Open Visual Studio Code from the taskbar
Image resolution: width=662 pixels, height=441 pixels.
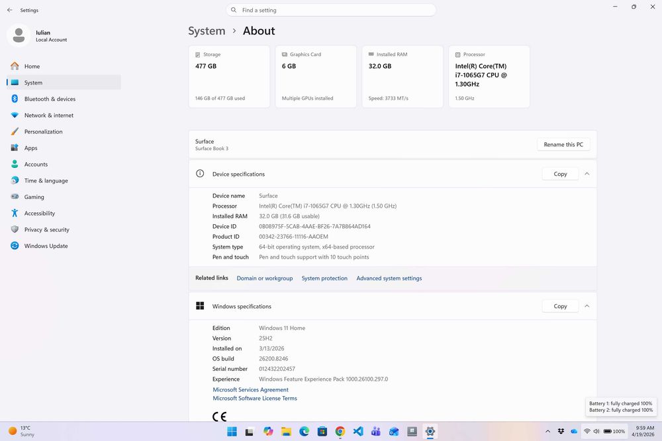point(358,431)
